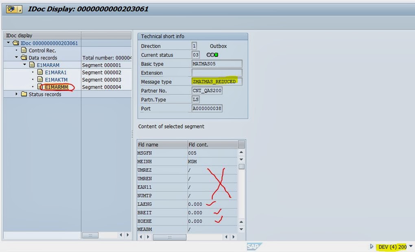The image size is (415, 252).
Task: Collapse the E1MARAM segment node
Action: pos(24,65)
